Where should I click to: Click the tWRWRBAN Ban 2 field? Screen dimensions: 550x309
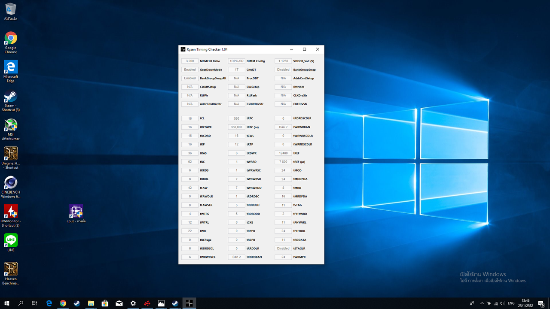(283, 127)
